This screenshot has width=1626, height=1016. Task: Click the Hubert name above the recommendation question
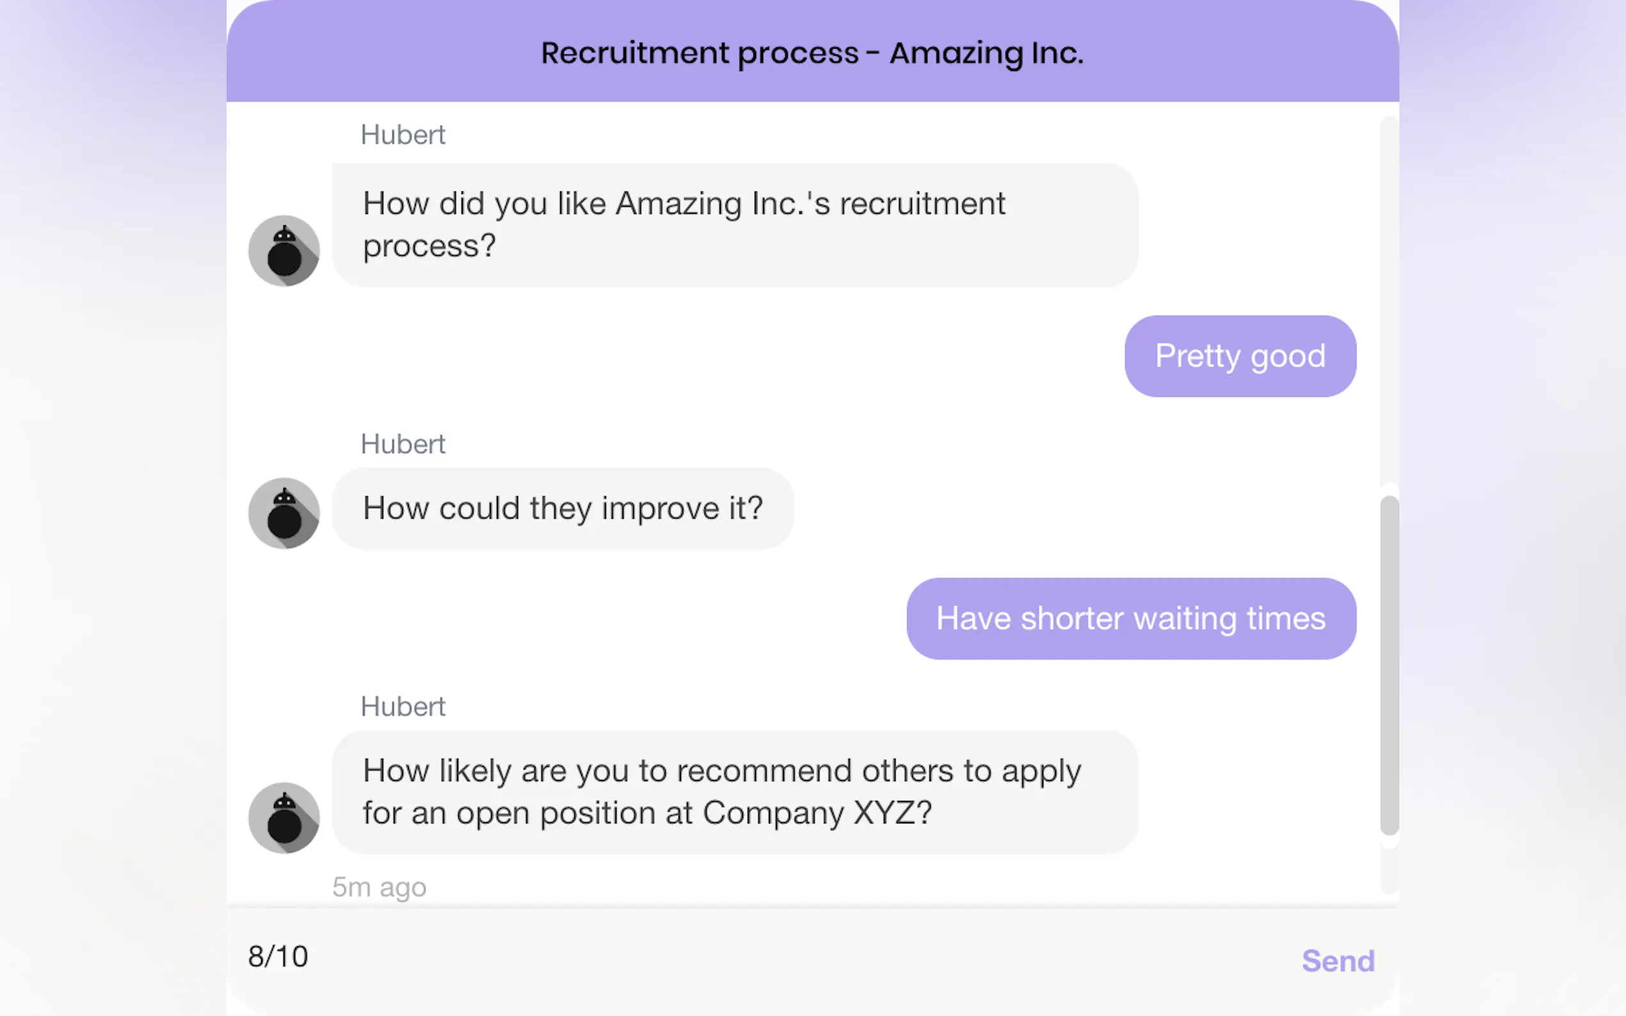point(403,707)
